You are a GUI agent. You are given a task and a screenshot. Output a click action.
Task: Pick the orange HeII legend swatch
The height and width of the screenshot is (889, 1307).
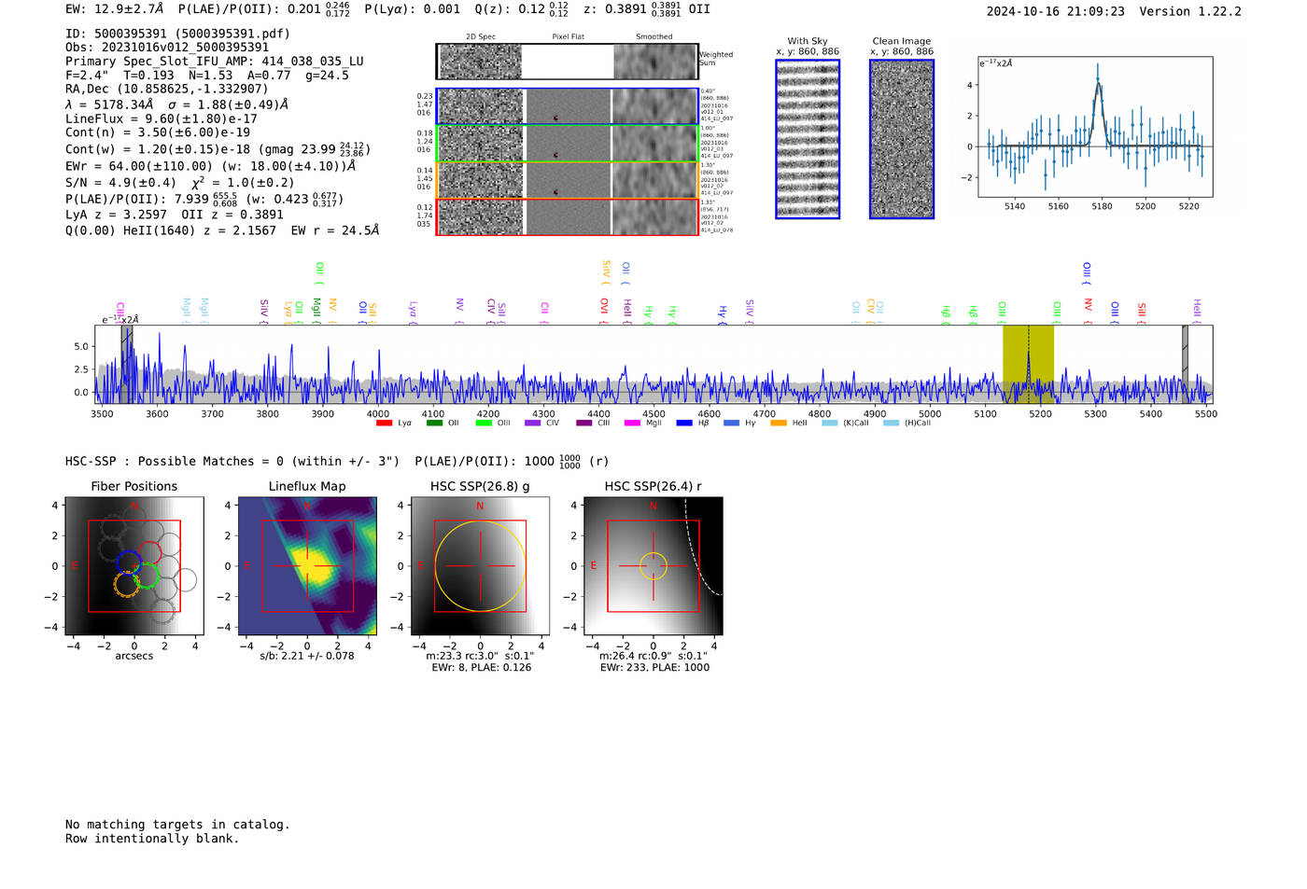tap(779, 423)
